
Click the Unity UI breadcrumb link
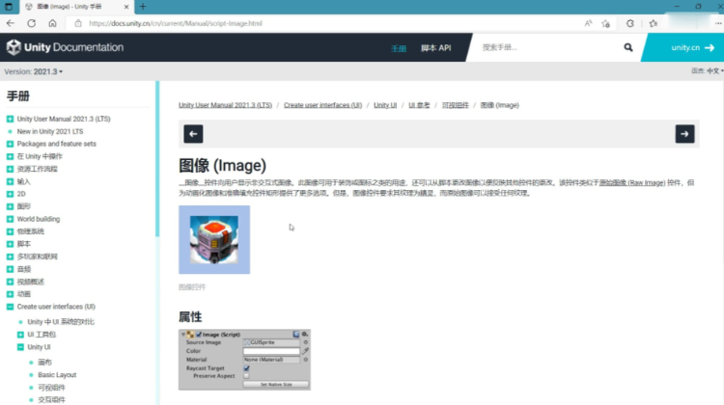coord(386,104)
